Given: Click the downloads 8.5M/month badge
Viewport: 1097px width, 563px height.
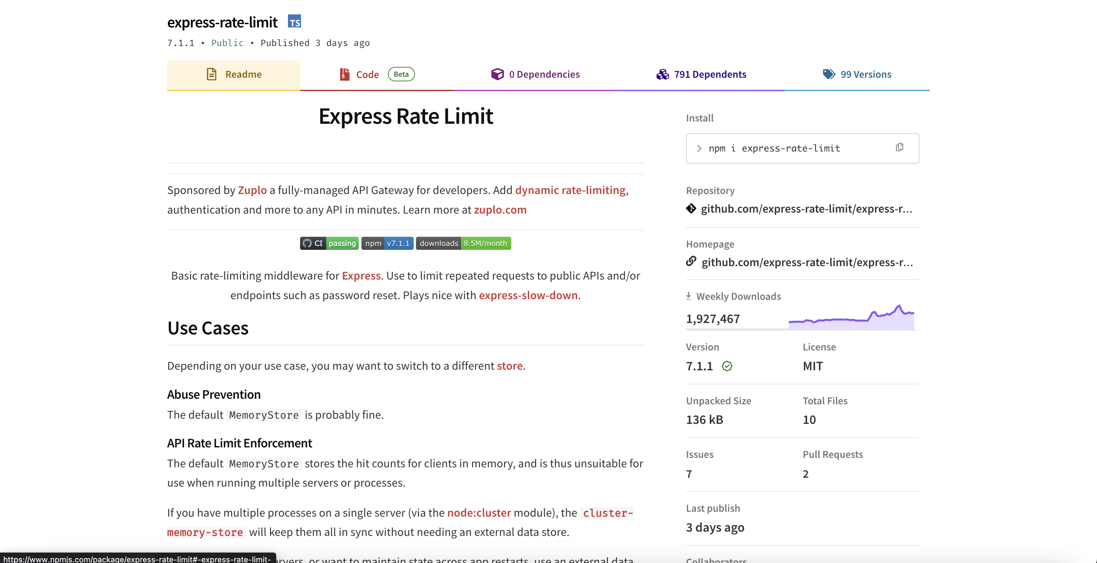Looking at the screenshot, I should point(463,243).
